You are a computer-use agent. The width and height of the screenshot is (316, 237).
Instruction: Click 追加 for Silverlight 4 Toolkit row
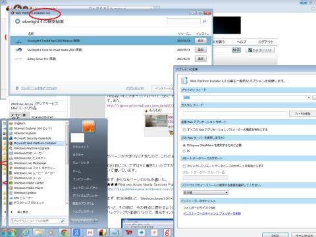click(201, 41)
